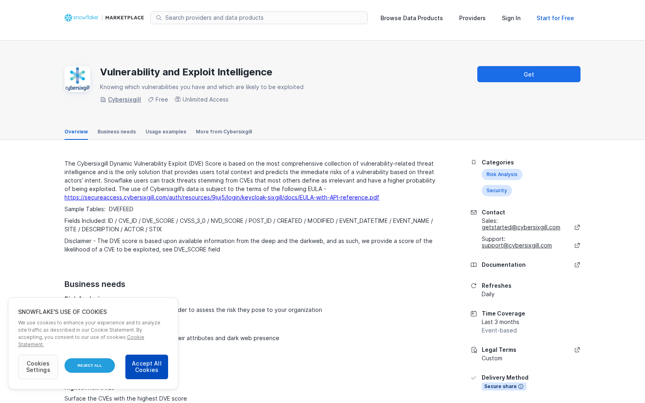Select the Security category tag
This screenshot has height=403, width=645.
[497, 191]
